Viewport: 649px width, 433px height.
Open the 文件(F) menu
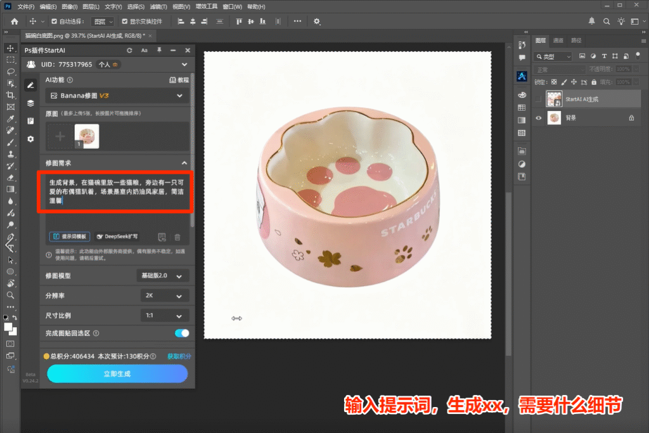[26, 6]
